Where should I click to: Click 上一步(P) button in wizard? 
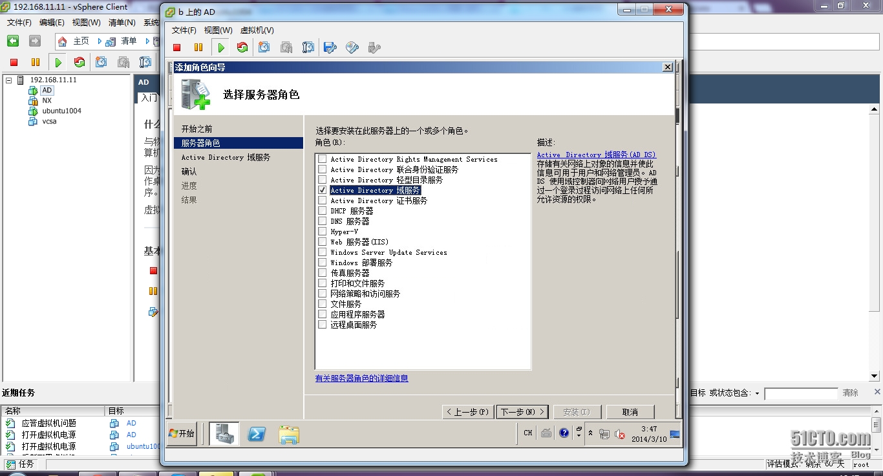[x=467, y=412]
